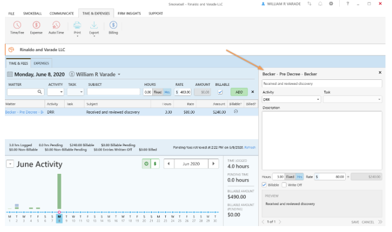Show June Activity by dollar amount

pos(155,164)
